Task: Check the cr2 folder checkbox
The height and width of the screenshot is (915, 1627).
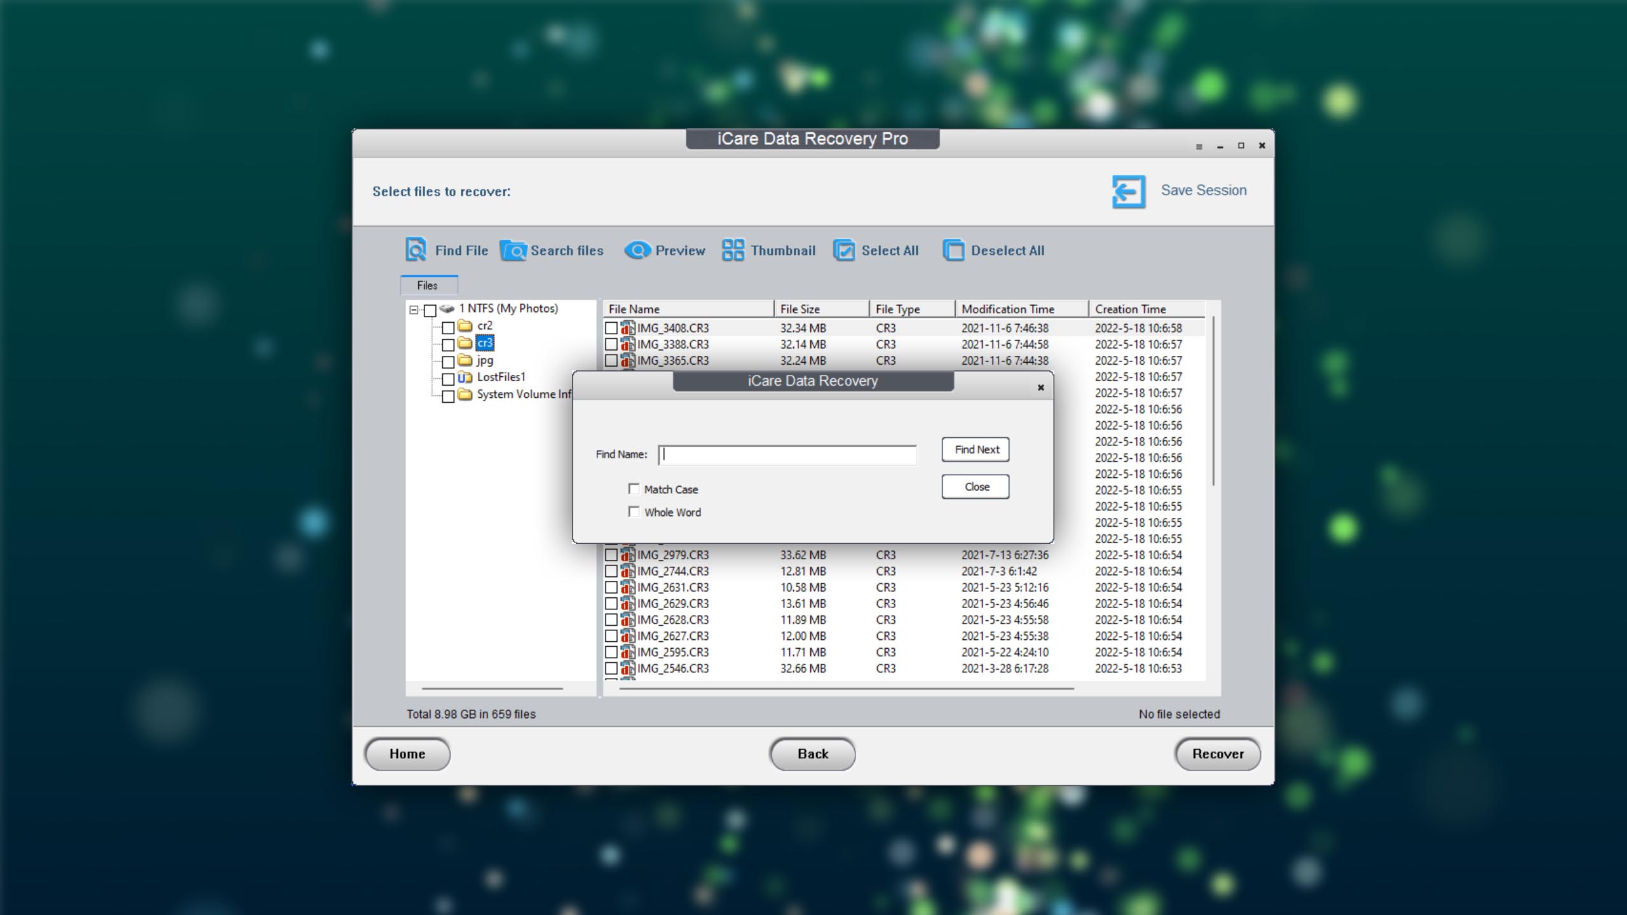Action: click(448, 327)
